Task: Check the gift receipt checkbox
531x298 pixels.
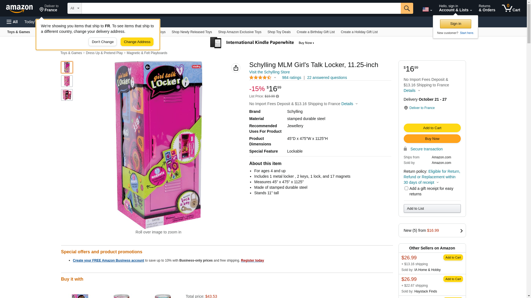Action: (406, 188)
